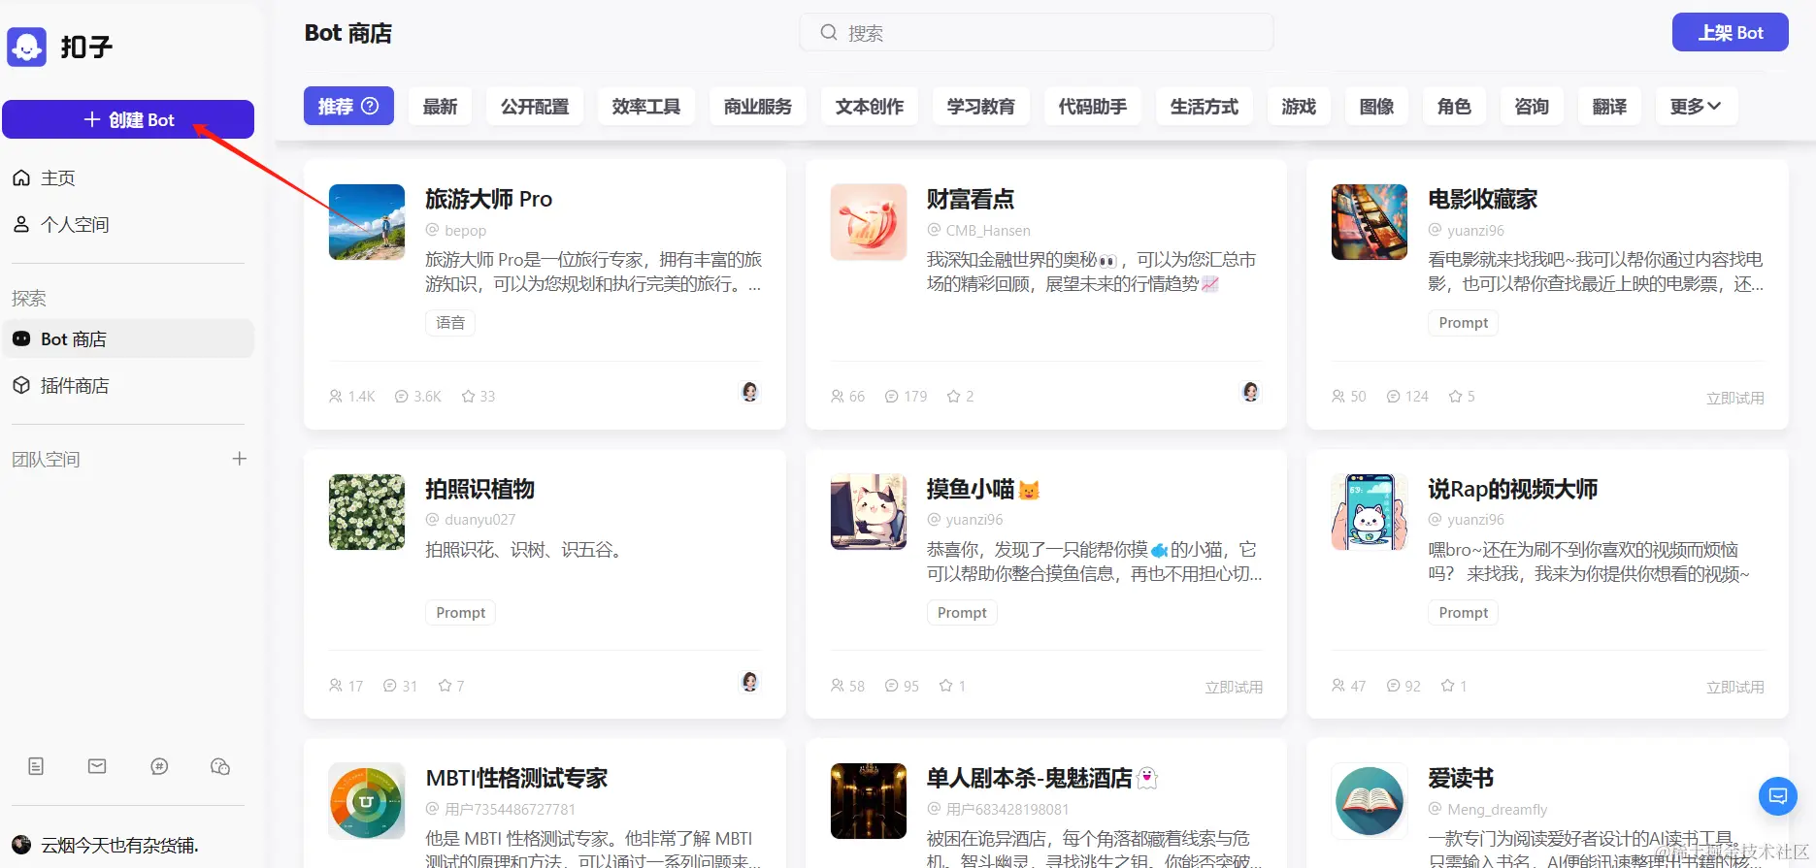Image resolution: width=1816 pixels, height=868 pixels.
Task: Open 摸鱼小喵 bot thumbnail
Action: (869, 512)
